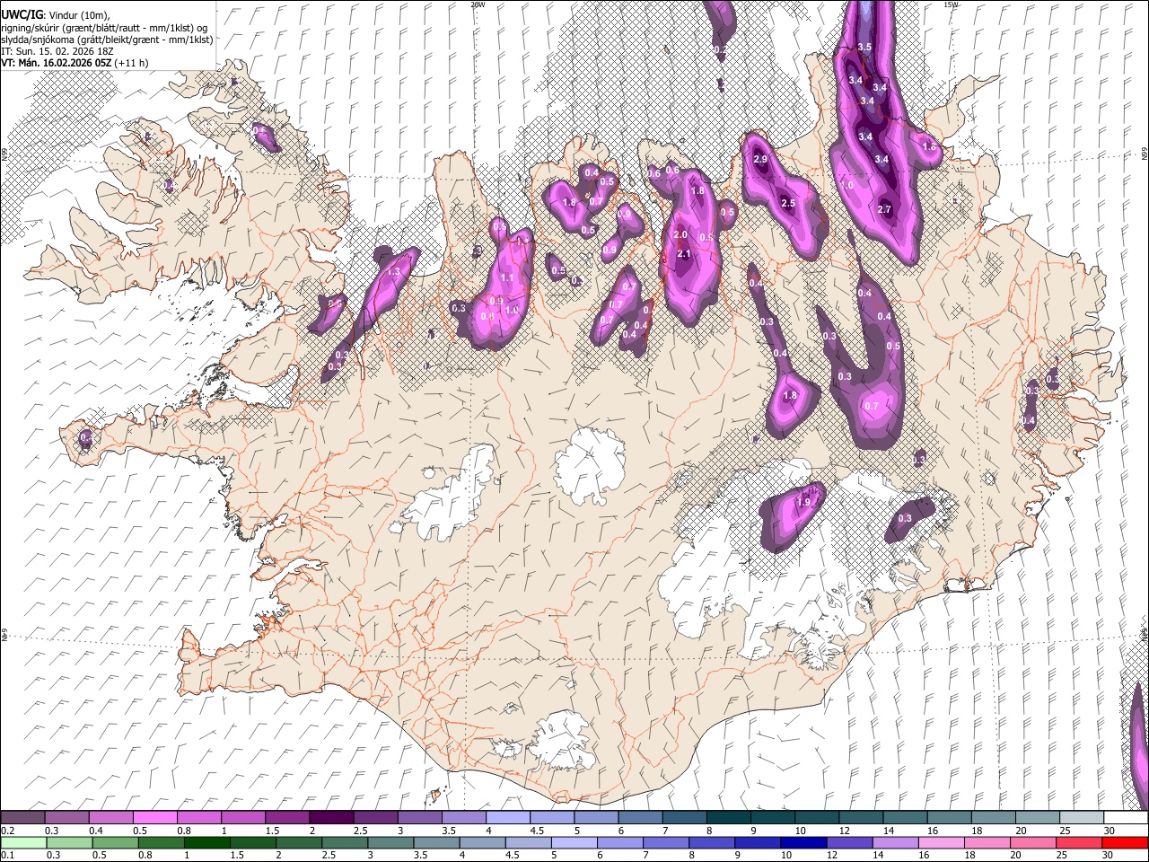Click the 2.7 snowfall value label
The height and width of the screenshot is (862, 1149).
click(x=884, y=209)
